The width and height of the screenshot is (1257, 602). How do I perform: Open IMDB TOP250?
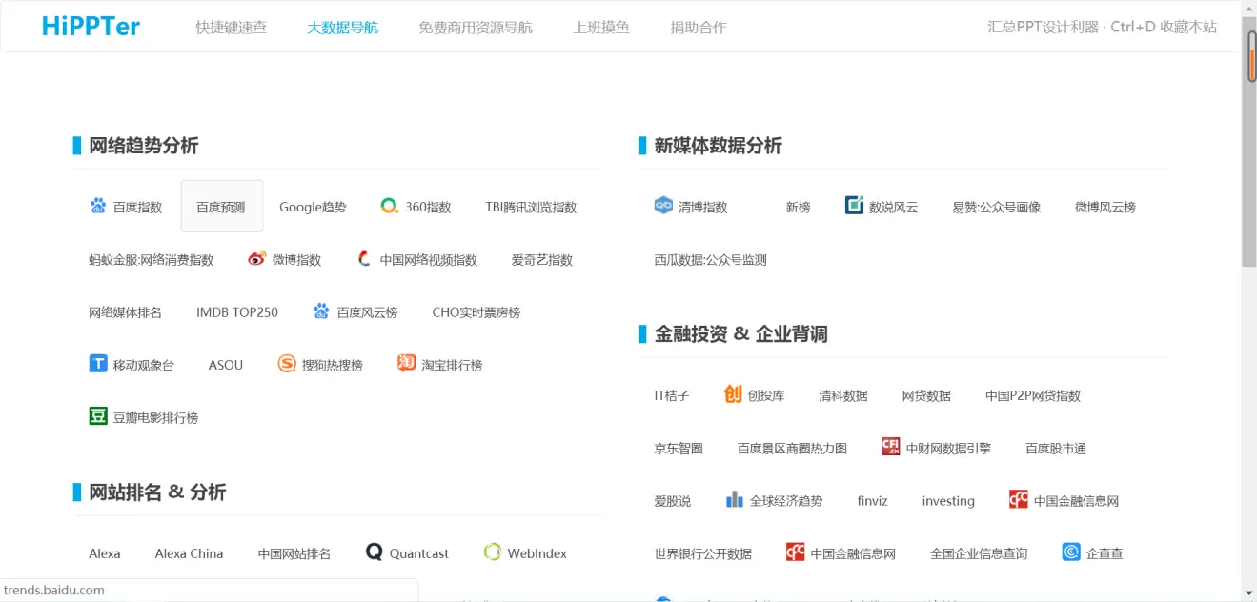coord(237,311)
